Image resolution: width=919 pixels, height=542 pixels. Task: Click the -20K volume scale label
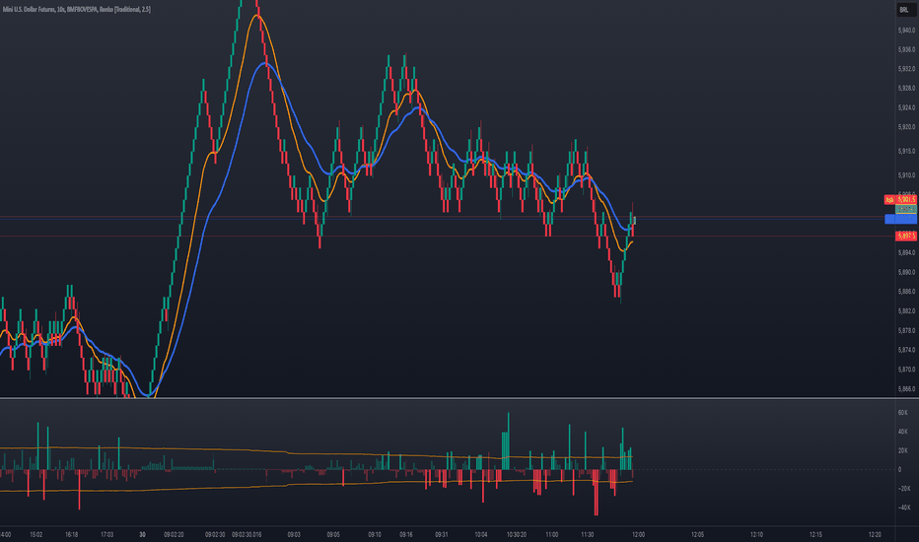904,489
